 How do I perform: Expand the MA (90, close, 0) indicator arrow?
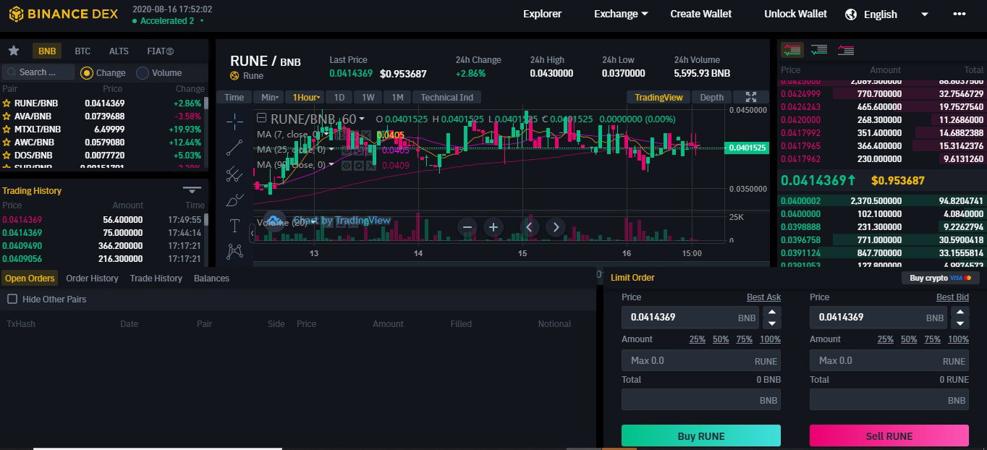[x=331, y=165]
